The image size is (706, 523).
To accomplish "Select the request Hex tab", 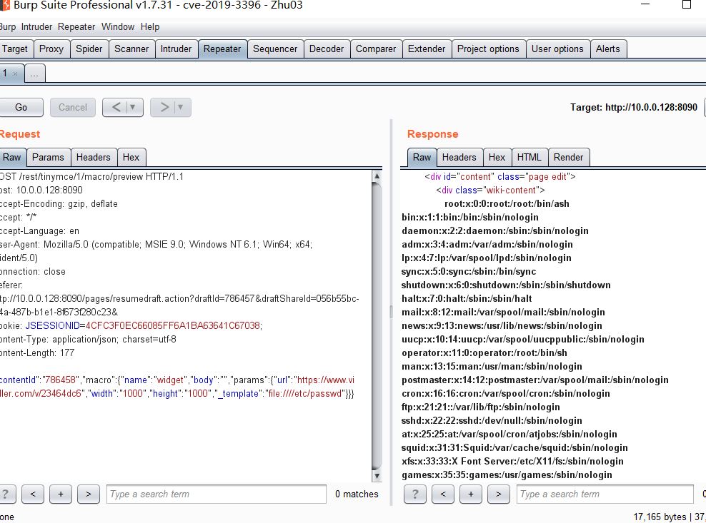I will (131, 158).
